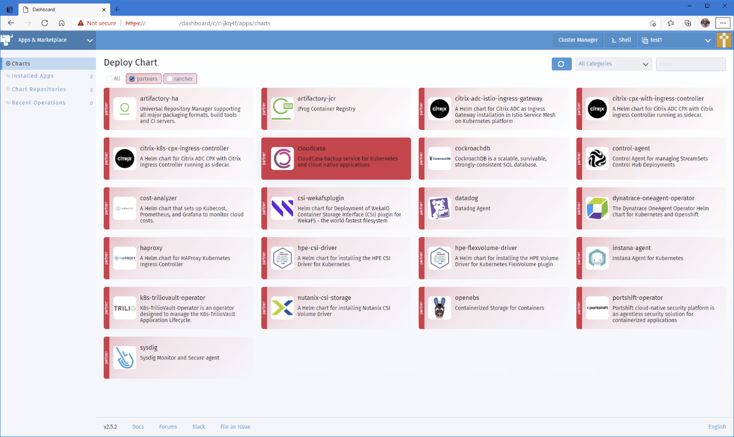Click the datadog dog logo
Viewport: 734px width, 437px height.
click(440, 208)
